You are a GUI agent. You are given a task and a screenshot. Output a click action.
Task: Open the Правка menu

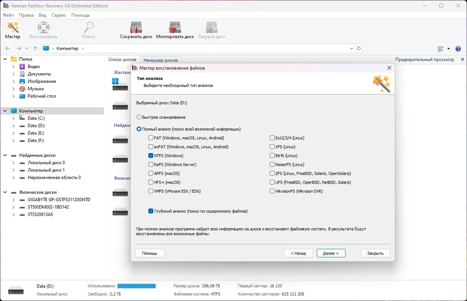point(26,15)
